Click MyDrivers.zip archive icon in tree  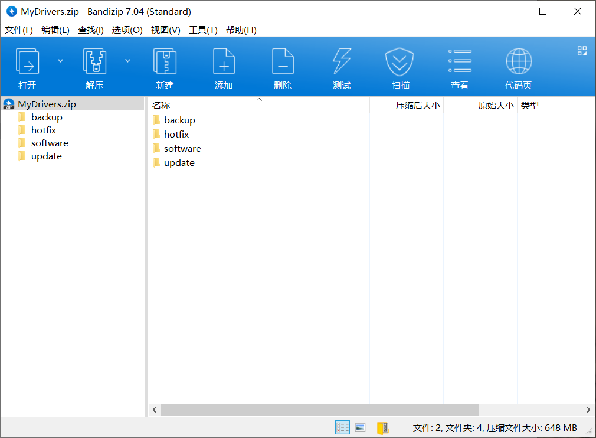pyautogui.click(x=9, y=104)
